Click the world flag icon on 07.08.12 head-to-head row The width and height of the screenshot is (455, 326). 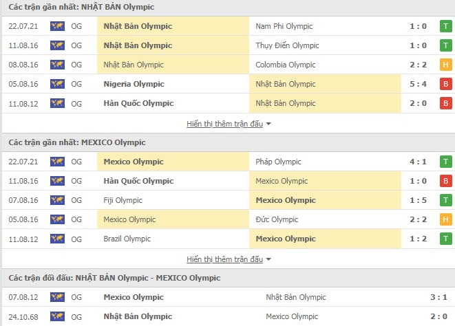pyautogui.click(x=57, y=297)
